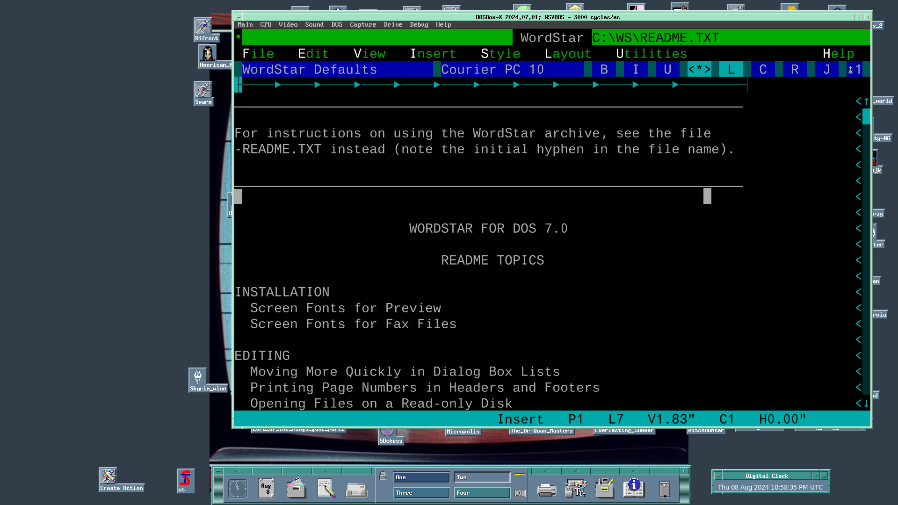The width and height of the screenshot is (898, 505).
Task: Click 'Opening Files on a Read-only Disk' line
Action: point(381,404)
